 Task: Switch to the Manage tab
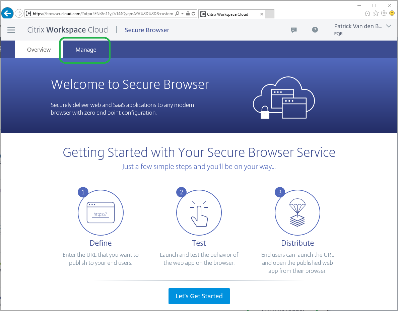click(86, 50)
